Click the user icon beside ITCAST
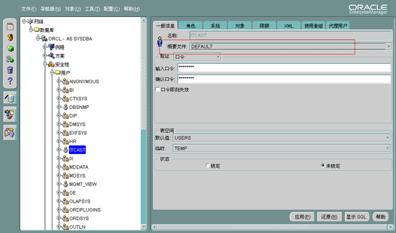396x233 pixels. pos(66,150)
